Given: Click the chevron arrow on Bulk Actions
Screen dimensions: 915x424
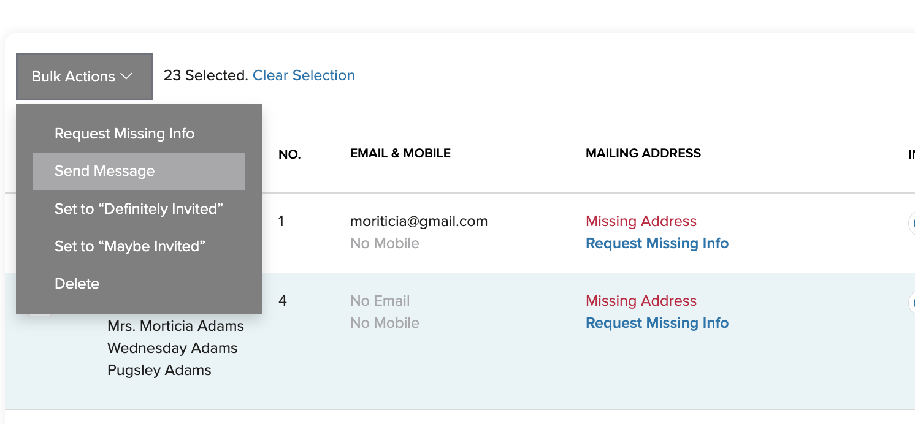Looking at the screenshot, I should [x=126, y=77].
